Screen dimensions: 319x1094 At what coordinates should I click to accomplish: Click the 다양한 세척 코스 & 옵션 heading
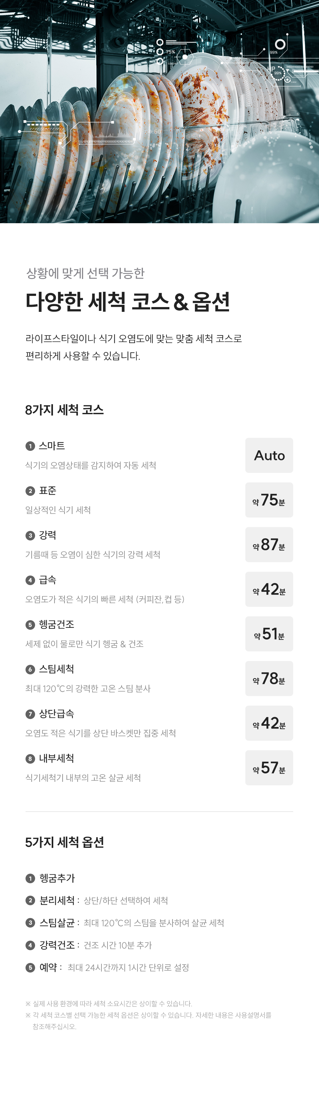127,302
